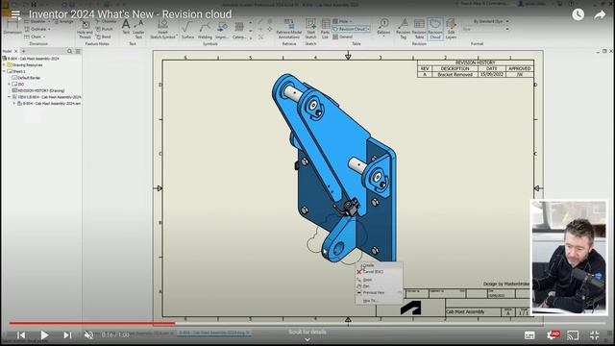This screenshot has height=346, width=615.
Task: Click the presenter webcam thumbnail
Action: 569,258
